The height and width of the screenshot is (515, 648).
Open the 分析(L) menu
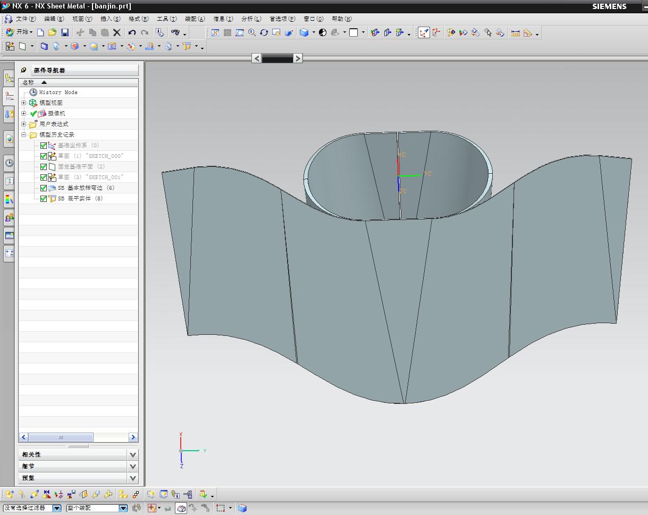(x=251, y=19)
